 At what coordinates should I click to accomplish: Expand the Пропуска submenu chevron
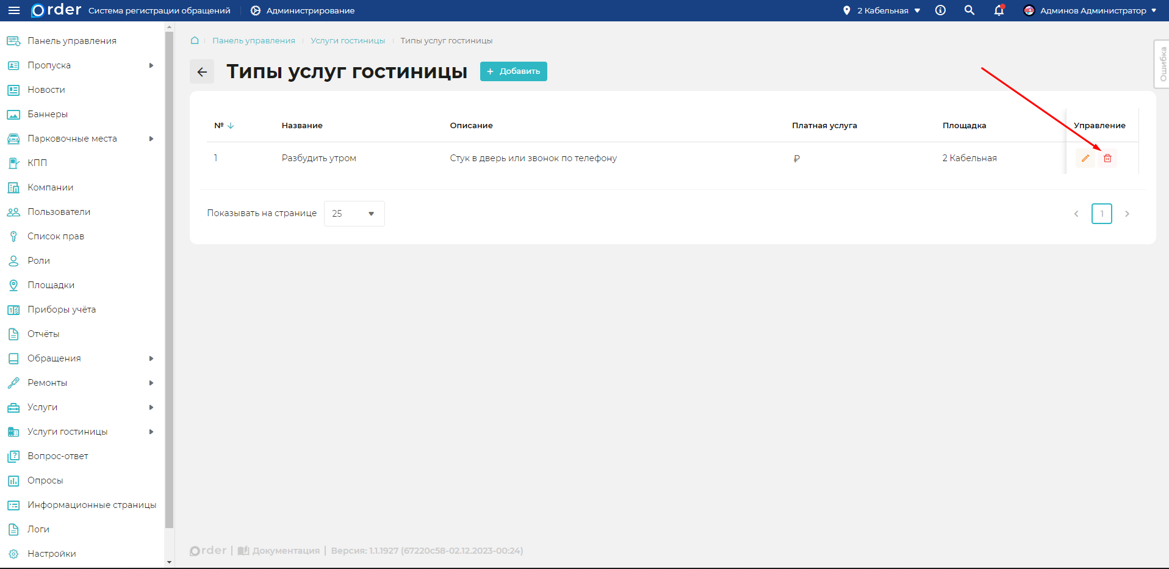(152, 65)
